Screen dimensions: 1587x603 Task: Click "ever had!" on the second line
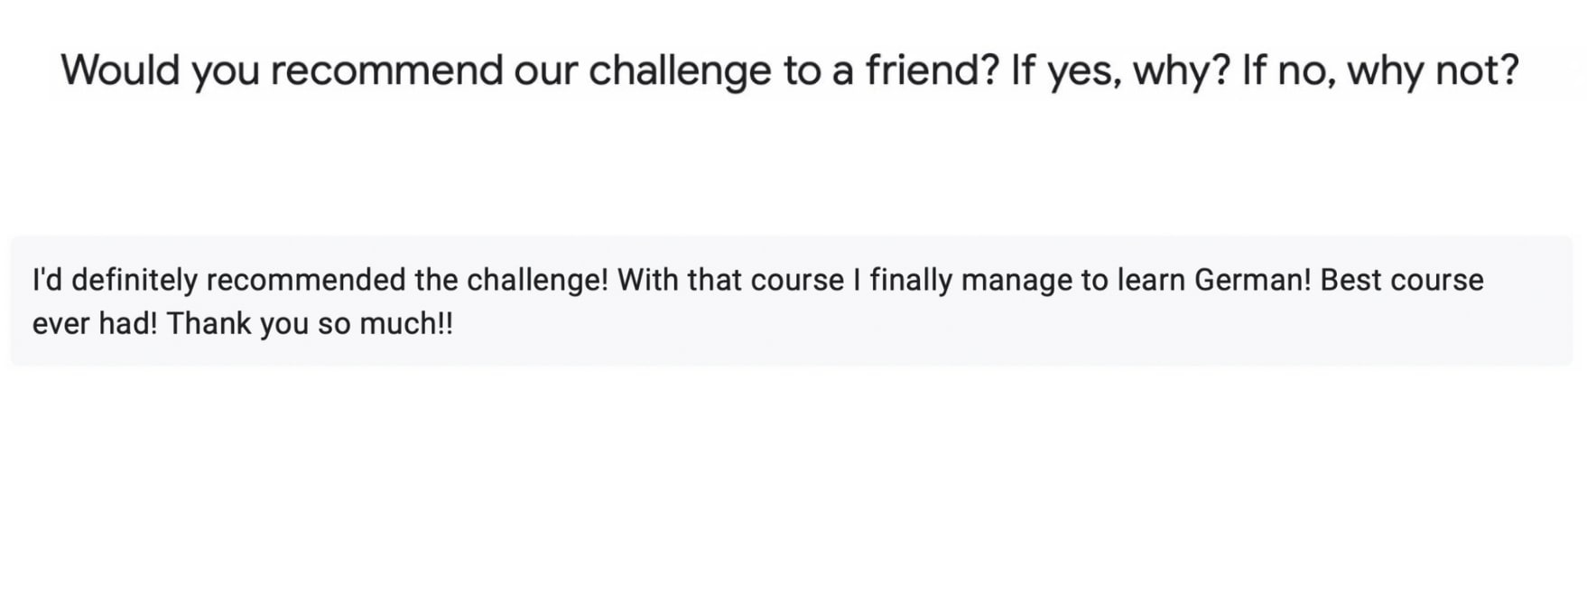pyautogui.click(x=95, y=323)
